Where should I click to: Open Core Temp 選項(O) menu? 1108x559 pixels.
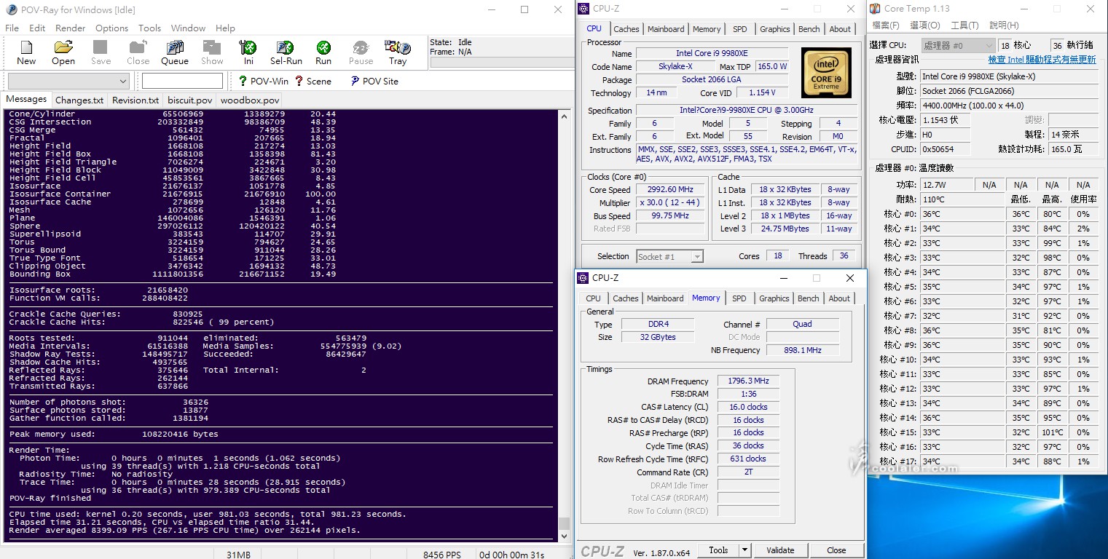[x=924, y=25]
